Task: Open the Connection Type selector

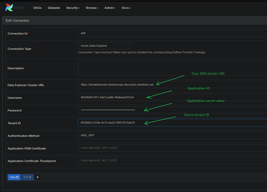Action: 104,46
